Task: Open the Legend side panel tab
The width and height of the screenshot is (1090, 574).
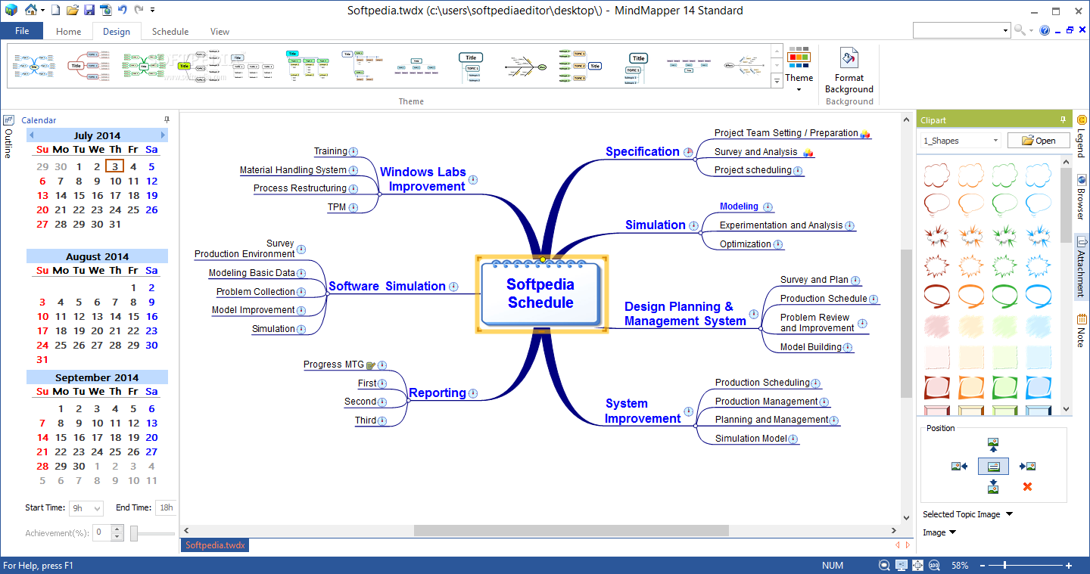Action: tap(1081, 136)
